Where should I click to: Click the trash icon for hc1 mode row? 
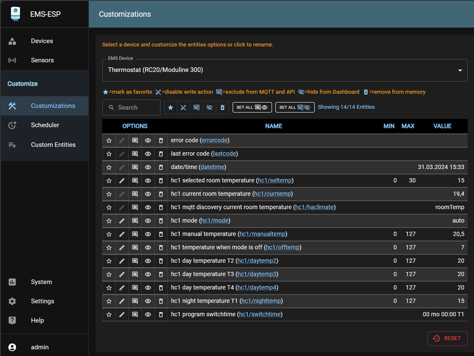[161, 221]
